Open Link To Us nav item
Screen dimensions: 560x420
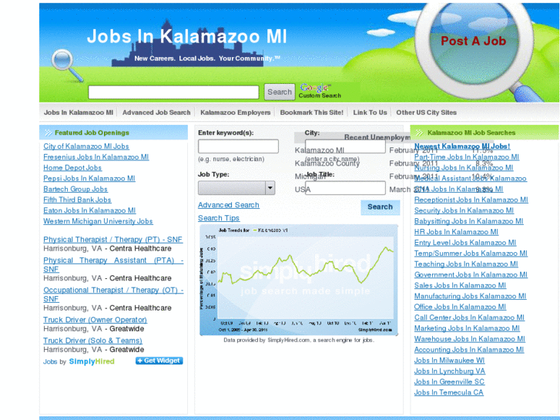370,113
